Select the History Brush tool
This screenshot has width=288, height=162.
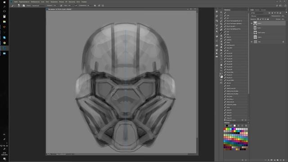[x=221, y=38]
